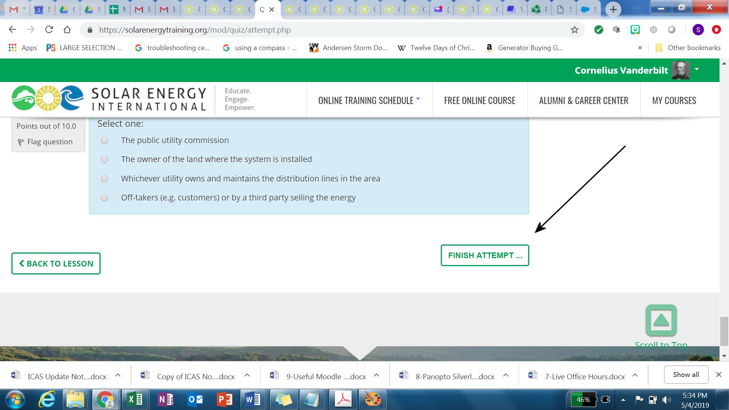Select "The public utility commission" option
This screenshot has height=410, width=729.
pyautogui.click(x=104, y=141)
